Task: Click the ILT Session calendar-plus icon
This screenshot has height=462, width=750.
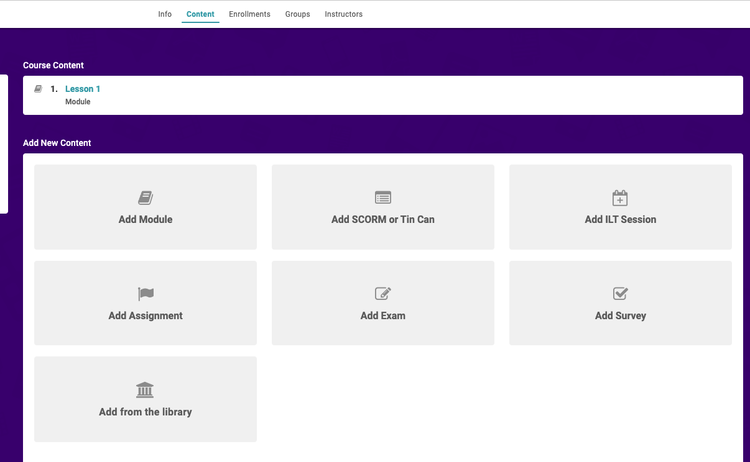Action: click(x=620, y=198)
